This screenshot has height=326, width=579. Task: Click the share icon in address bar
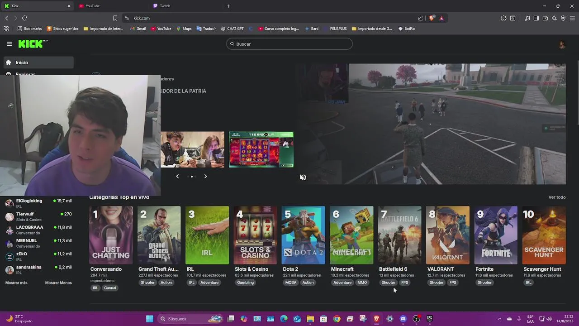(x=421, y=18)
